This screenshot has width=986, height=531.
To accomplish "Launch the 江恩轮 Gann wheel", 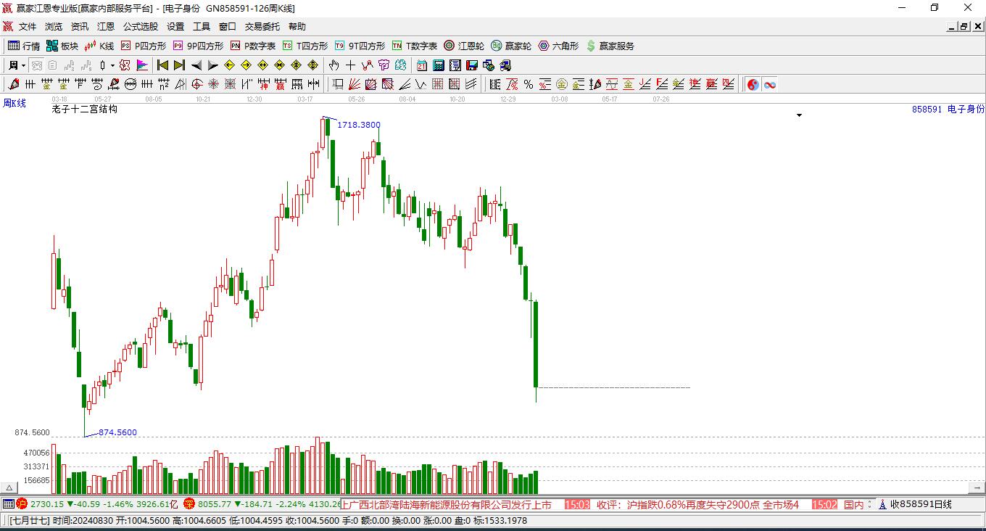I will pyautogui.click(x=464, y=46).
